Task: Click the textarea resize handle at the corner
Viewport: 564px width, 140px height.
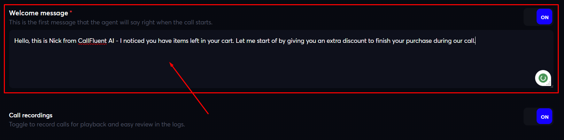Action: (x=551, y=86)
